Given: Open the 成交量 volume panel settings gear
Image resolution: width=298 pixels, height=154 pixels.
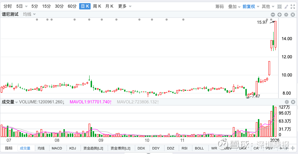Looking at the screenshot, I should (x=286, y=102).
